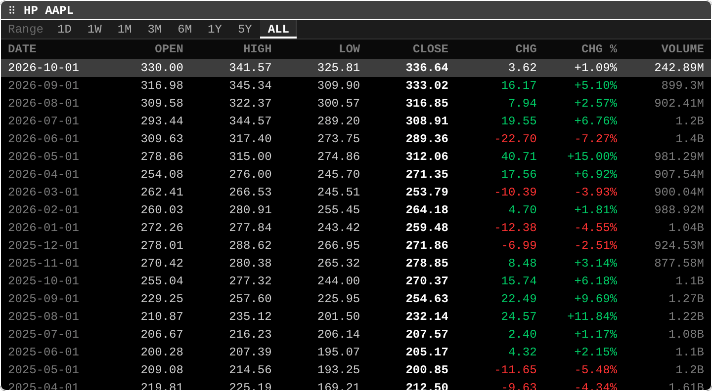Viewport: 712px width, 391px height.
Task: Click the panel drag handle grip icon
Action: [12, 10]
